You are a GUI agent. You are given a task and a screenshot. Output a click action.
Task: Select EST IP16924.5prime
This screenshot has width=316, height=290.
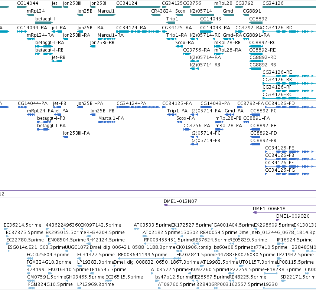[x=280, y=244]
